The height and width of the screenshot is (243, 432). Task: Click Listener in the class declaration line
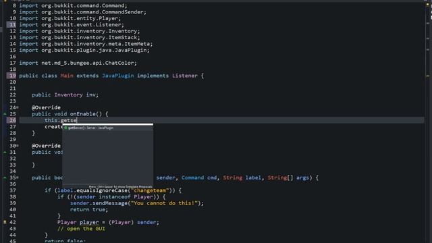(185, 76)
